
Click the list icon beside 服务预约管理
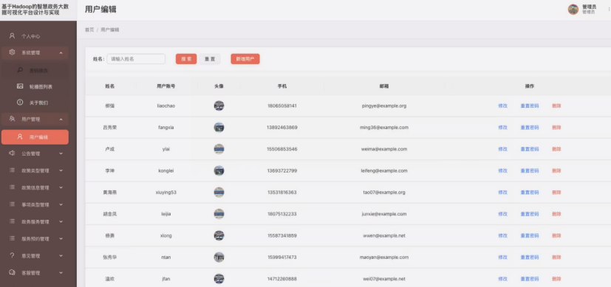point(12,238)
